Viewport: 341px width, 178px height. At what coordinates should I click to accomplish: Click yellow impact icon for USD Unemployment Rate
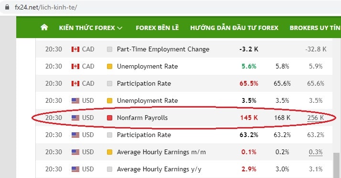tap(110, 100)
